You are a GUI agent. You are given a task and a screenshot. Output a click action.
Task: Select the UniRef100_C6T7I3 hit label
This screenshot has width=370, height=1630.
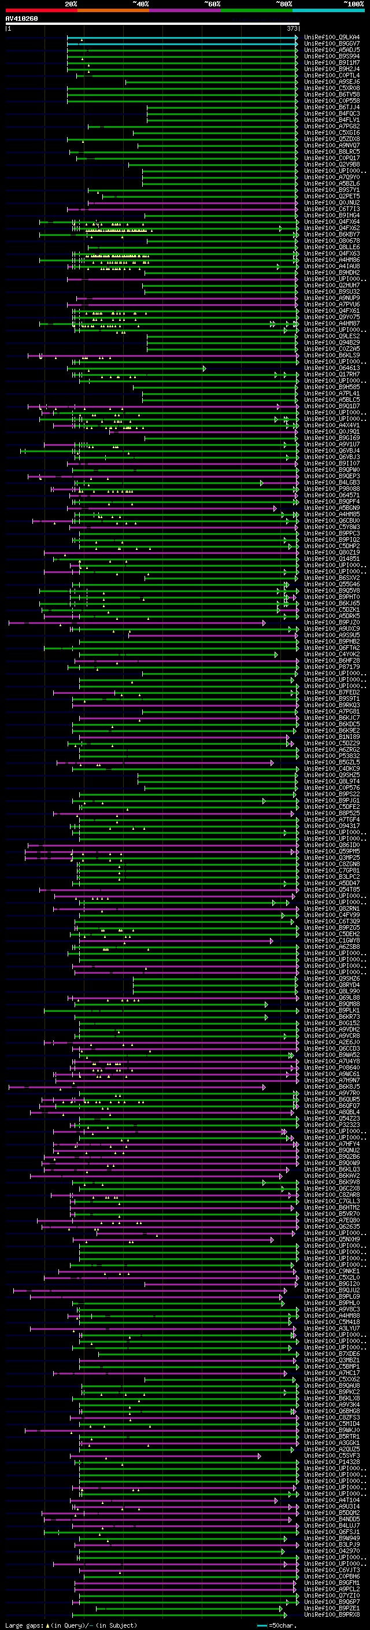[332, 209]
